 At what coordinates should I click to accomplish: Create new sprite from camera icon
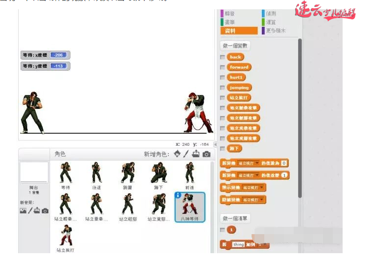click(207, 154)
